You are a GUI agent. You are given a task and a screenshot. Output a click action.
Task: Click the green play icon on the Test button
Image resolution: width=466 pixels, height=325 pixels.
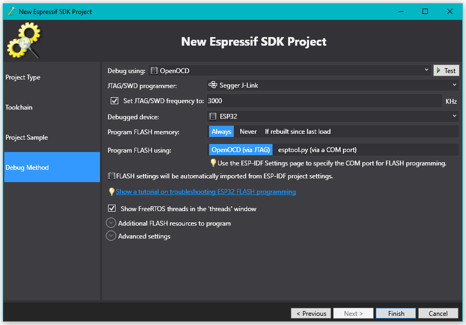tap(439, 70)
